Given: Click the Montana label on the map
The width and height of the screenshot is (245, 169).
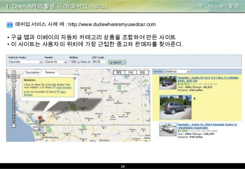Looking at the screenshot, I should [104, 140].
